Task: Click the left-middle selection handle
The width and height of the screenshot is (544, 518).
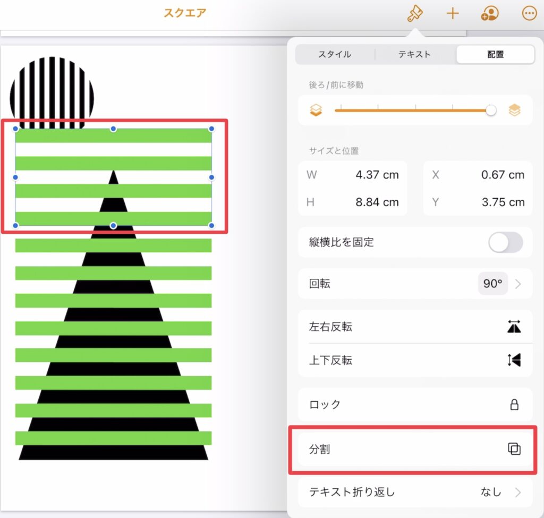Action: coord(15,177)
